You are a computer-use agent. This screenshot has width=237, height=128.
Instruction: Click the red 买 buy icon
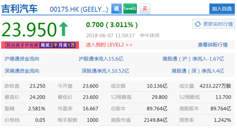145,9
